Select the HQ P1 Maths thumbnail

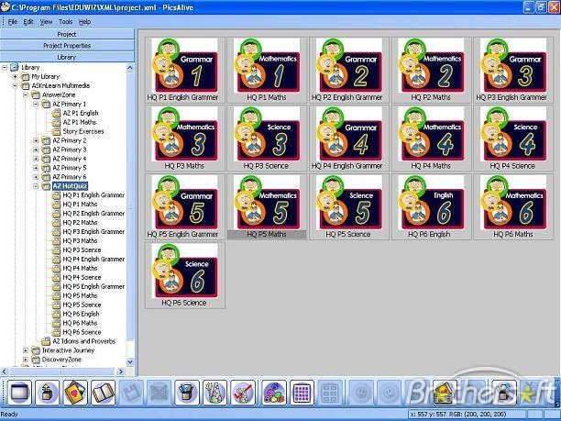pos(267,70)
